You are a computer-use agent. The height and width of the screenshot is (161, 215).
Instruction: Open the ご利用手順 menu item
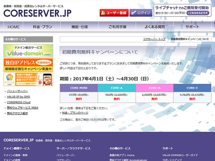118,27
